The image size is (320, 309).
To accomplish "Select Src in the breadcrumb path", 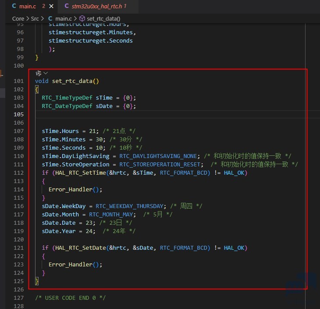I will coord(35,18).
